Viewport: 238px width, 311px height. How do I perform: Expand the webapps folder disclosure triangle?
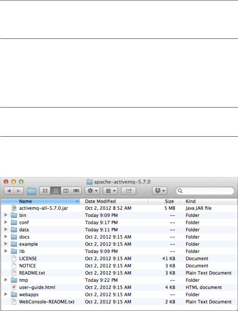point(6,294)
